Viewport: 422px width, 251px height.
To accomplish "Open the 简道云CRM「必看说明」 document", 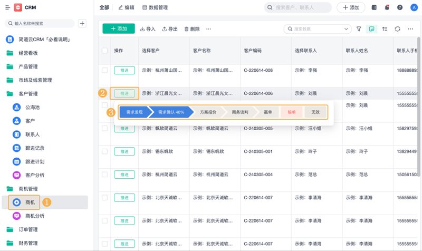I will point(45,40).
